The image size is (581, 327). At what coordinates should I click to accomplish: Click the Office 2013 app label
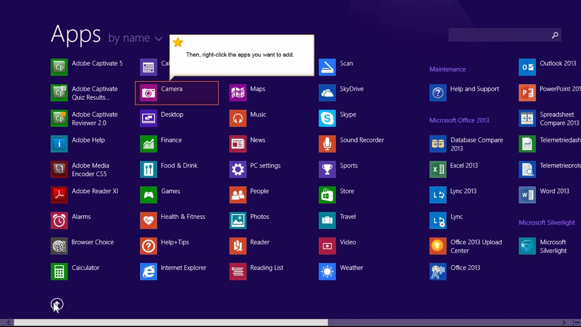[x=465, y=268]
